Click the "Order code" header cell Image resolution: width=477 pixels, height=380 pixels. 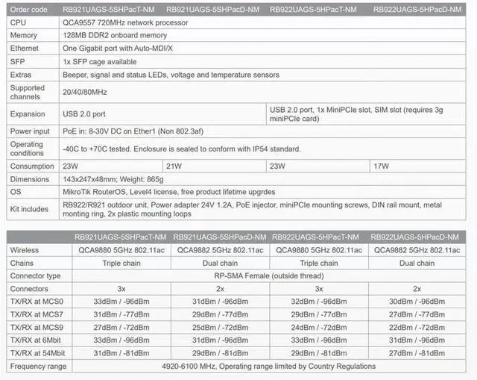click(x=29, y=10)
